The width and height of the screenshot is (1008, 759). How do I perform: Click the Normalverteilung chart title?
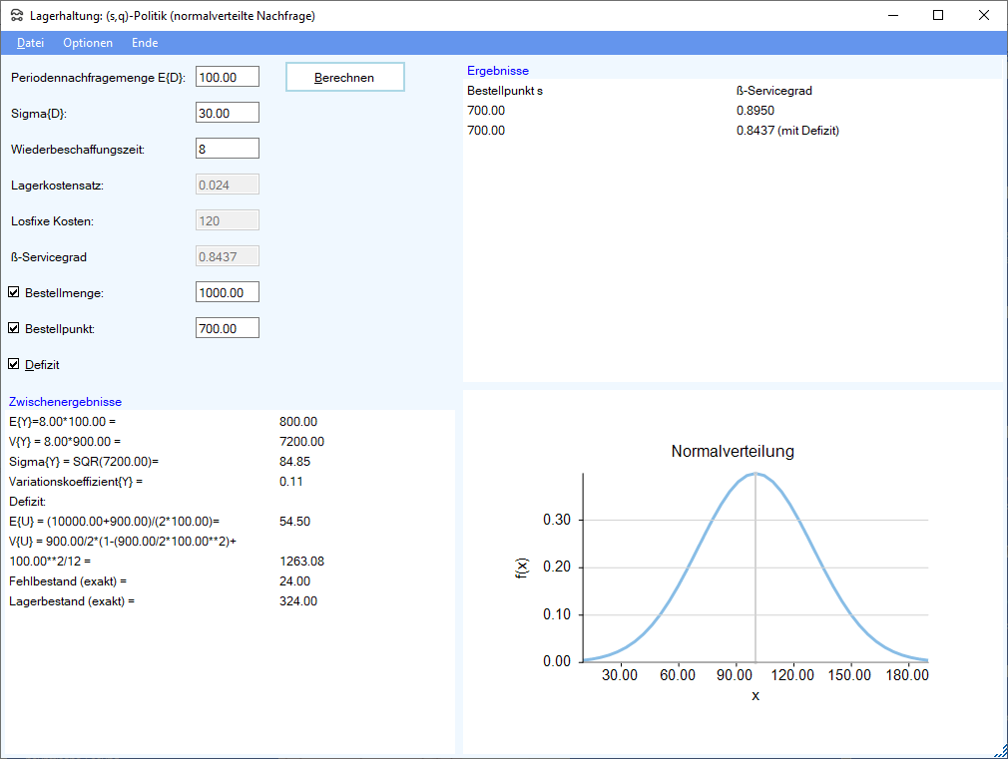point(732,452)
